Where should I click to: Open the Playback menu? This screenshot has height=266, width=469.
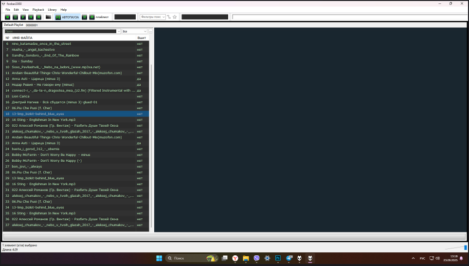click(38, 10)
